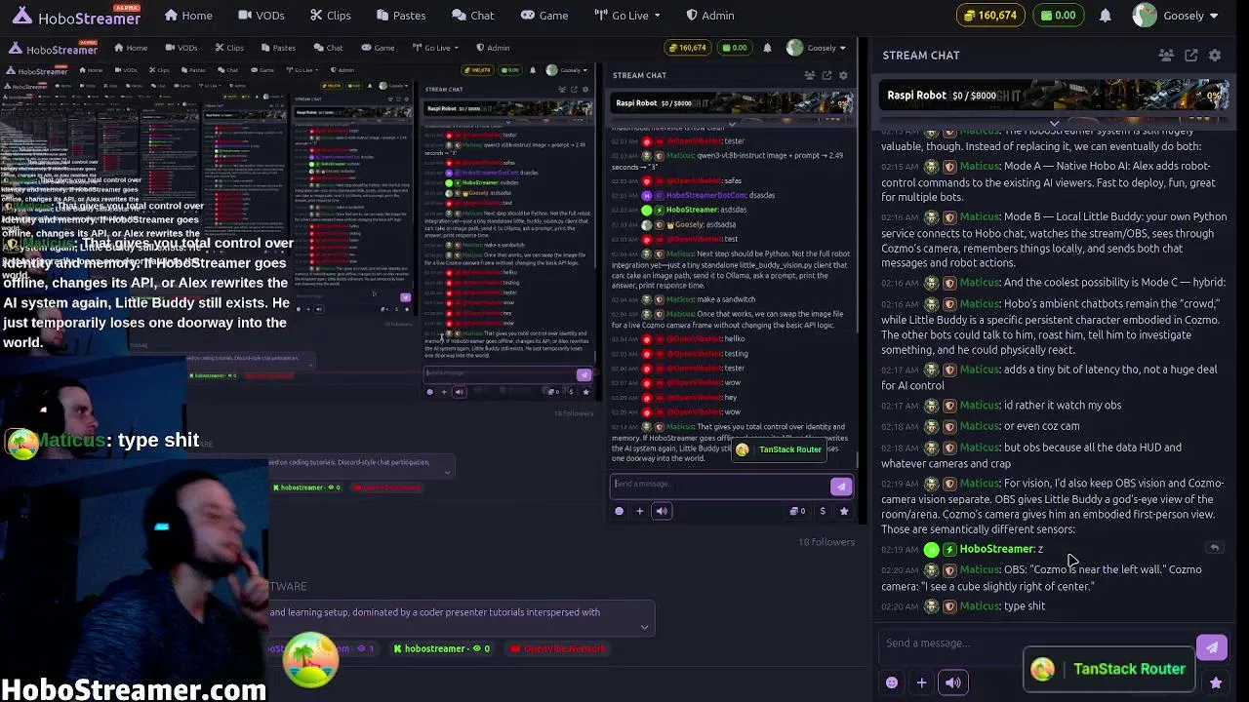The height and width of the screenshot is (702, 1249).
Task: Click the palm tree avatar below the video
Action: (310, 659)
